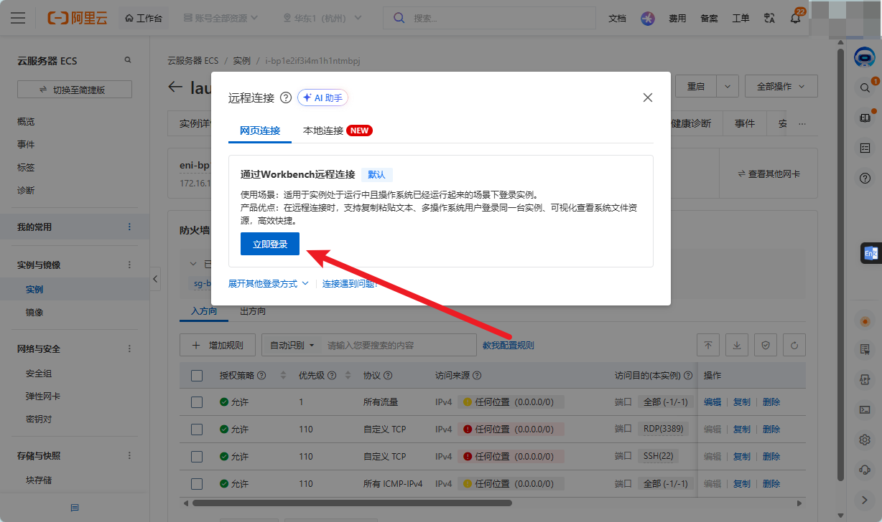Open 全部操作 dropdown
Image resolution: width=882 pixels, height=522 pixels.
click(781, 86)
